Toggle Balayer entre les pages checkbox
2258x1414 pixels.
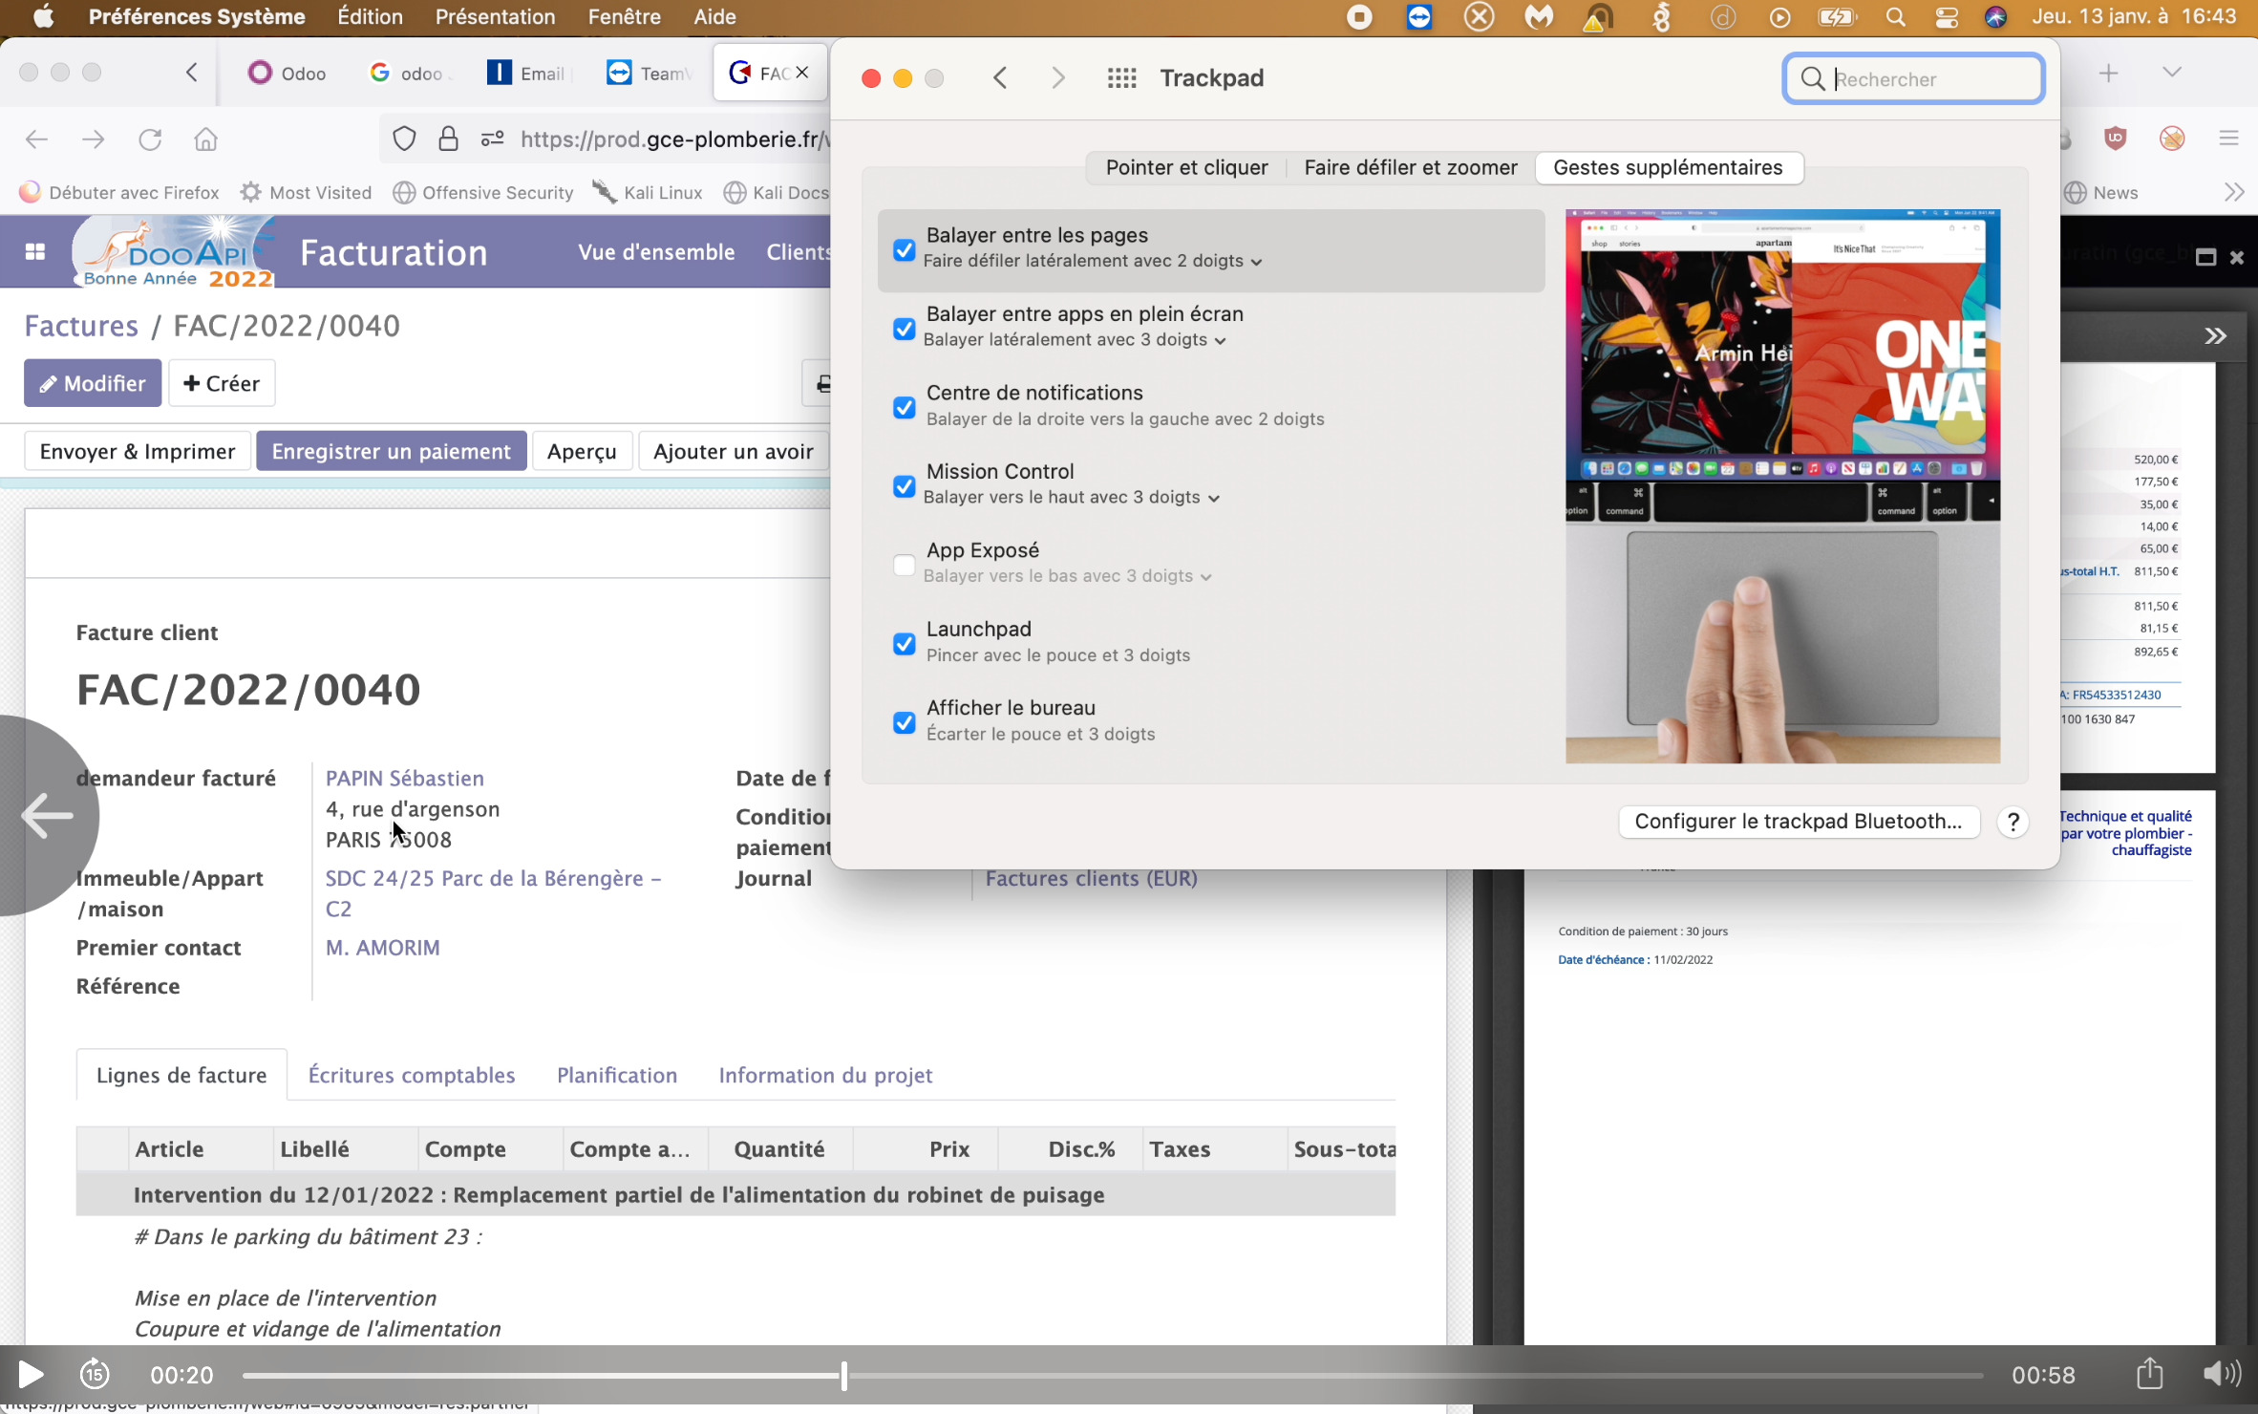904,249
